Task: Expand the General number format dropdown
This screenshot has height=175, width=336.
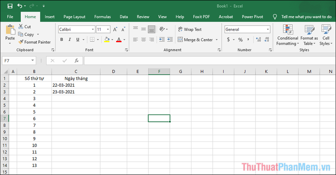Action: [x=268, y=29]
